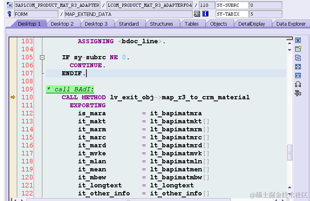This screenshot has height=201, width=310.
Task: Click the scroll up arrow at bottom right
Action: (x=290, y=187)
